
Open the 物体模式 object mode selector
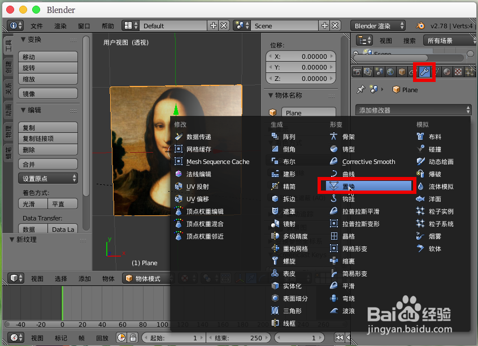[149, 278]
